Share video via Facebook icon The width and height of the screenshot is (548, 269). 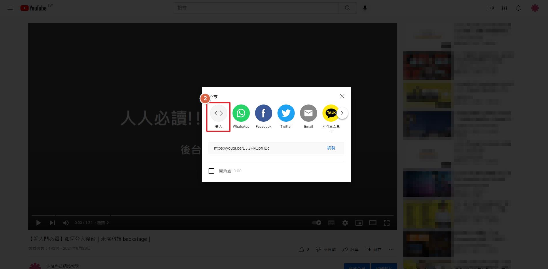click(263, 113)
